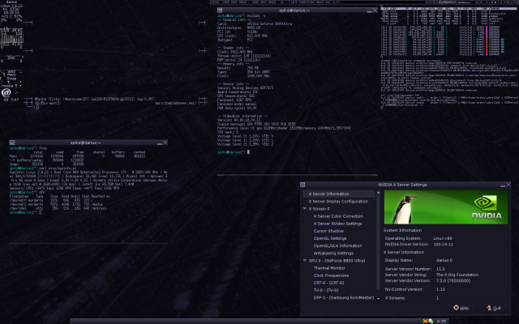Screen dimensions: 519x324
Task: Click Display Name value darius:0
Action: (x=444, y=260)
